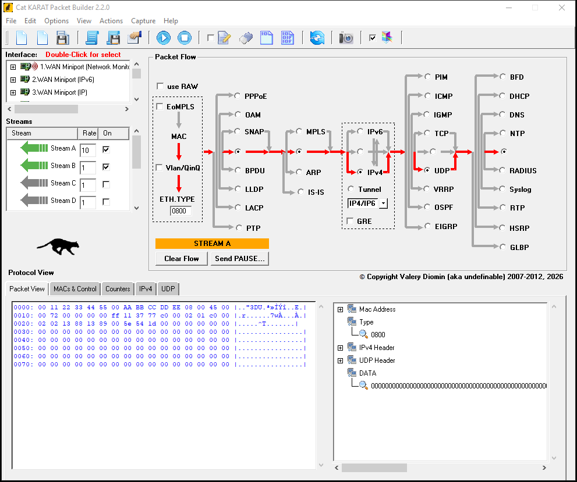Click the colorful prism icon in toolbar
The height and width of the screenshot is (482, 577).
coord(387,37)
